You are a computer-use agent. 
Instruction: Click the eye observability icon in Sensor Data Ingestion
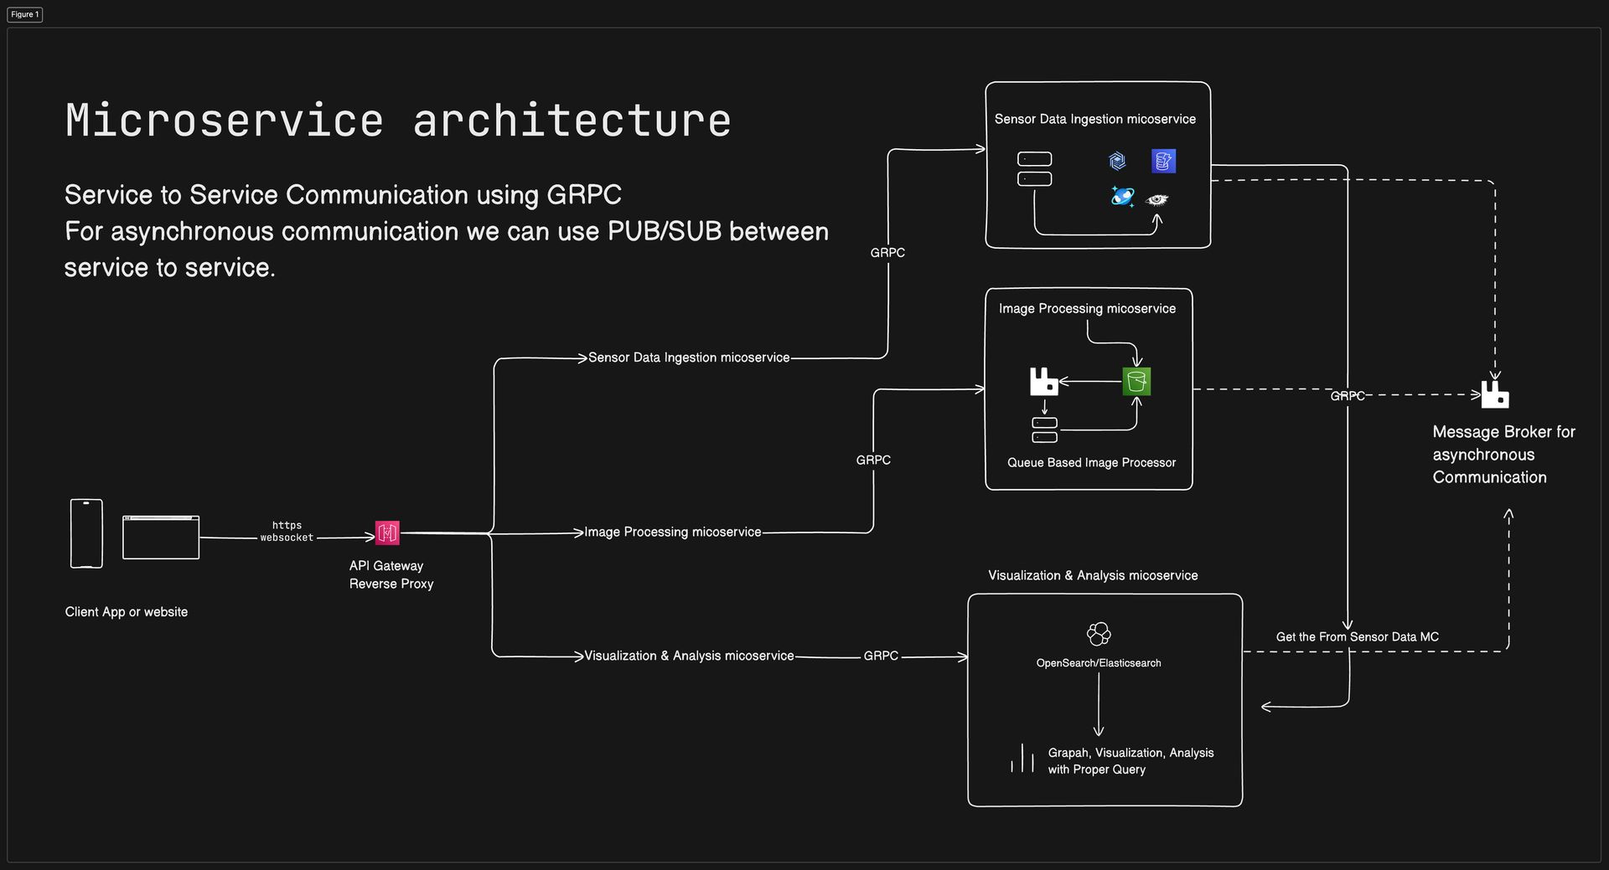tap(1158, 199)
